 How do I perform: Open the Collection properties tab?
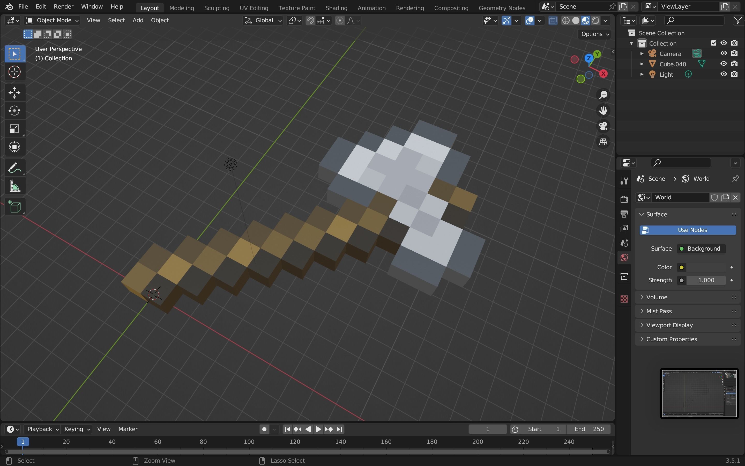[624, 276]
